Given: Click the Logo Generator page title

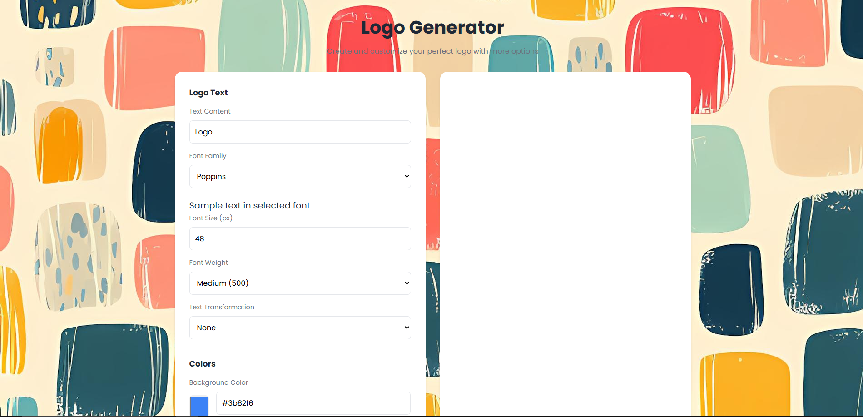Looking at the screenshot, I should 432,27.
